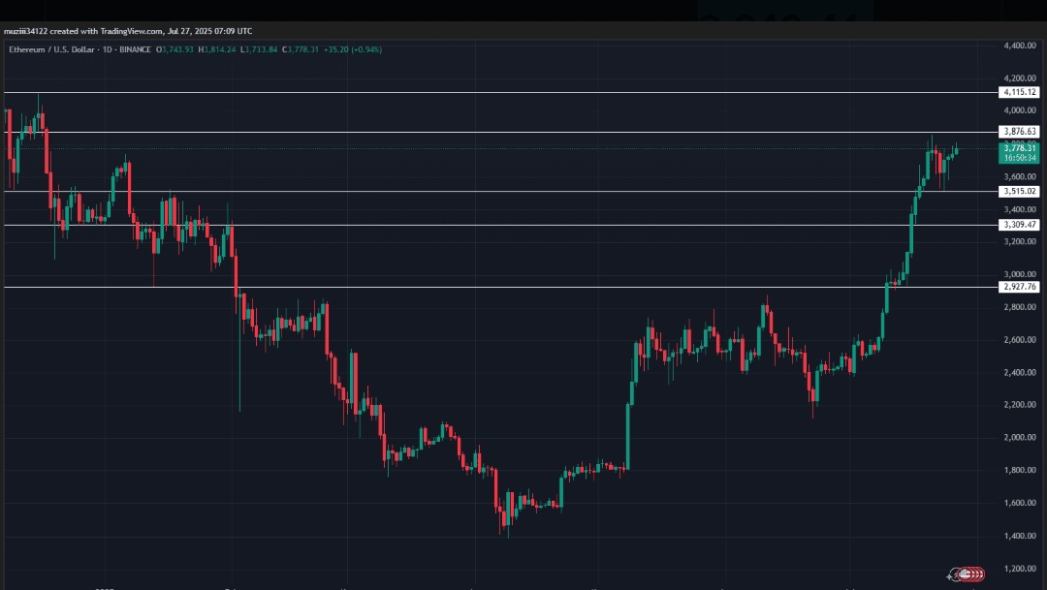Screen dimensions: 1047x590
Task: Click the US flag economic event icons
Action: [972, 574]
